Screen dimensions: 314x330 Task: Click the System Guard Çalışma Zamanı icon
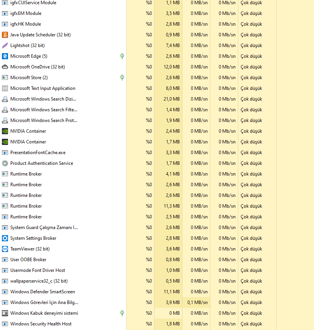click(x=5, y=228)
